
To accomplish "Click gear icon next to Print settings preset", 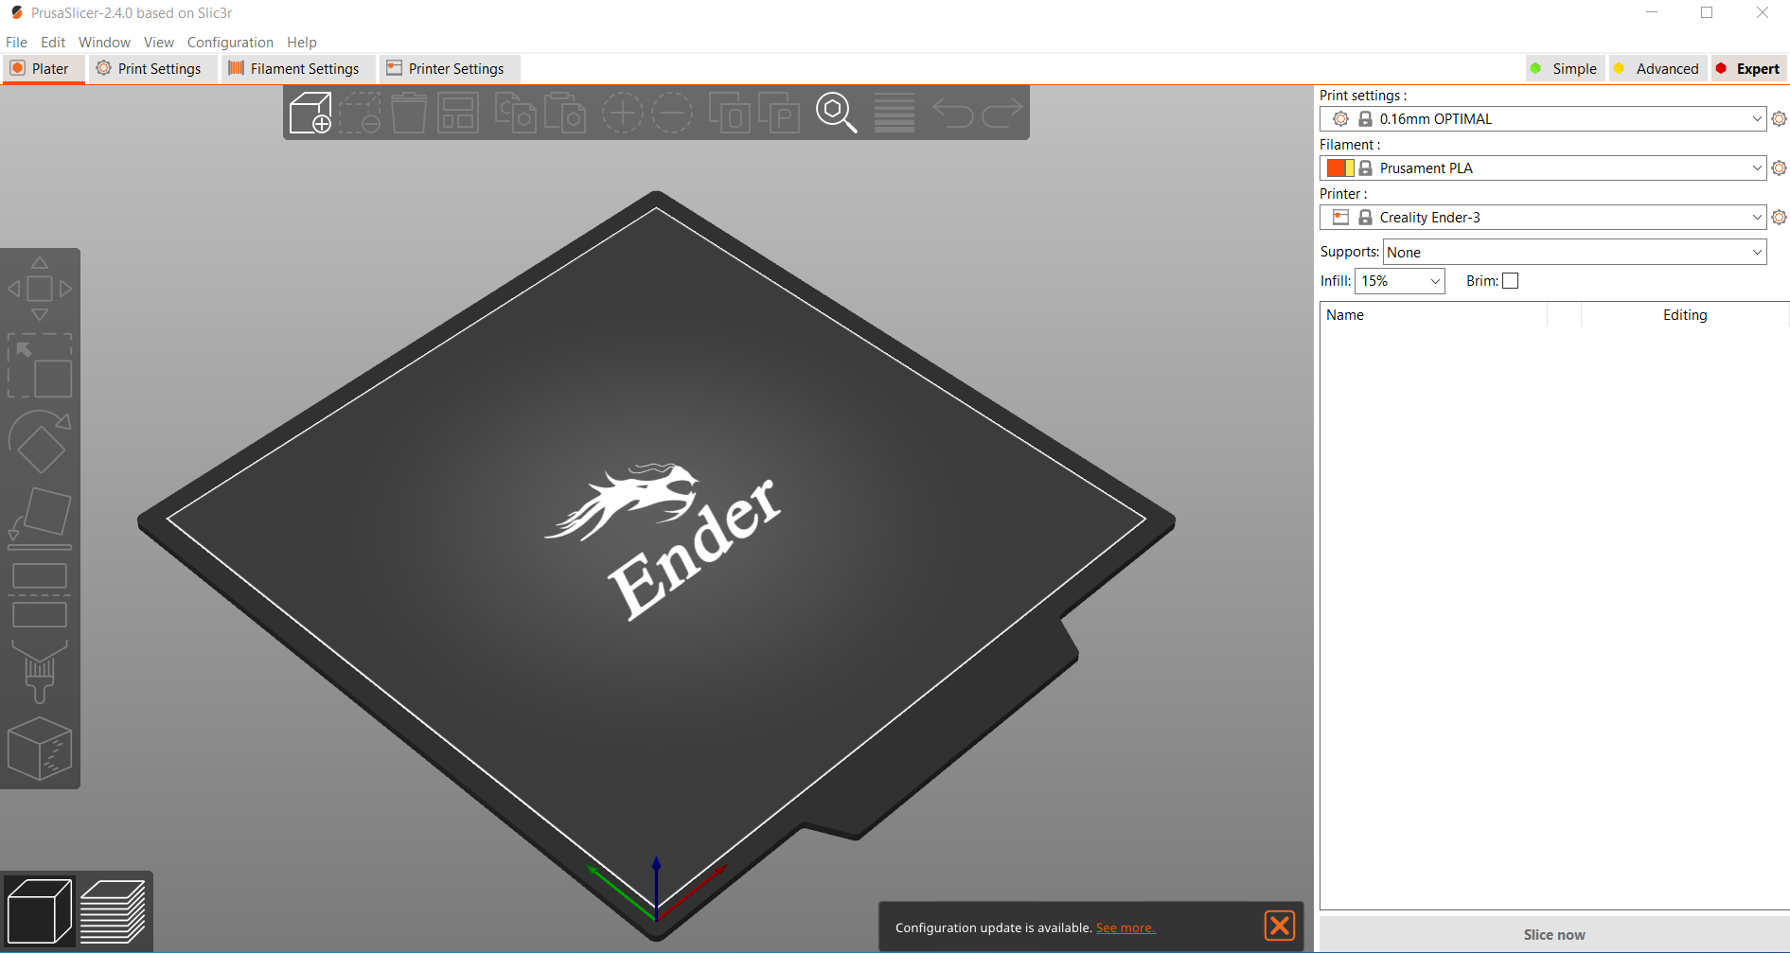I will click(1779, 119).
